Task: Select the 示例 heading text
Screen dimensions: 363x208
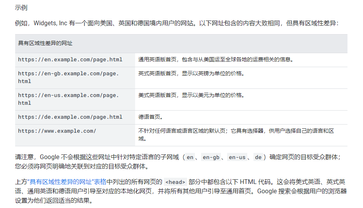Action: (x=21, y=8)
